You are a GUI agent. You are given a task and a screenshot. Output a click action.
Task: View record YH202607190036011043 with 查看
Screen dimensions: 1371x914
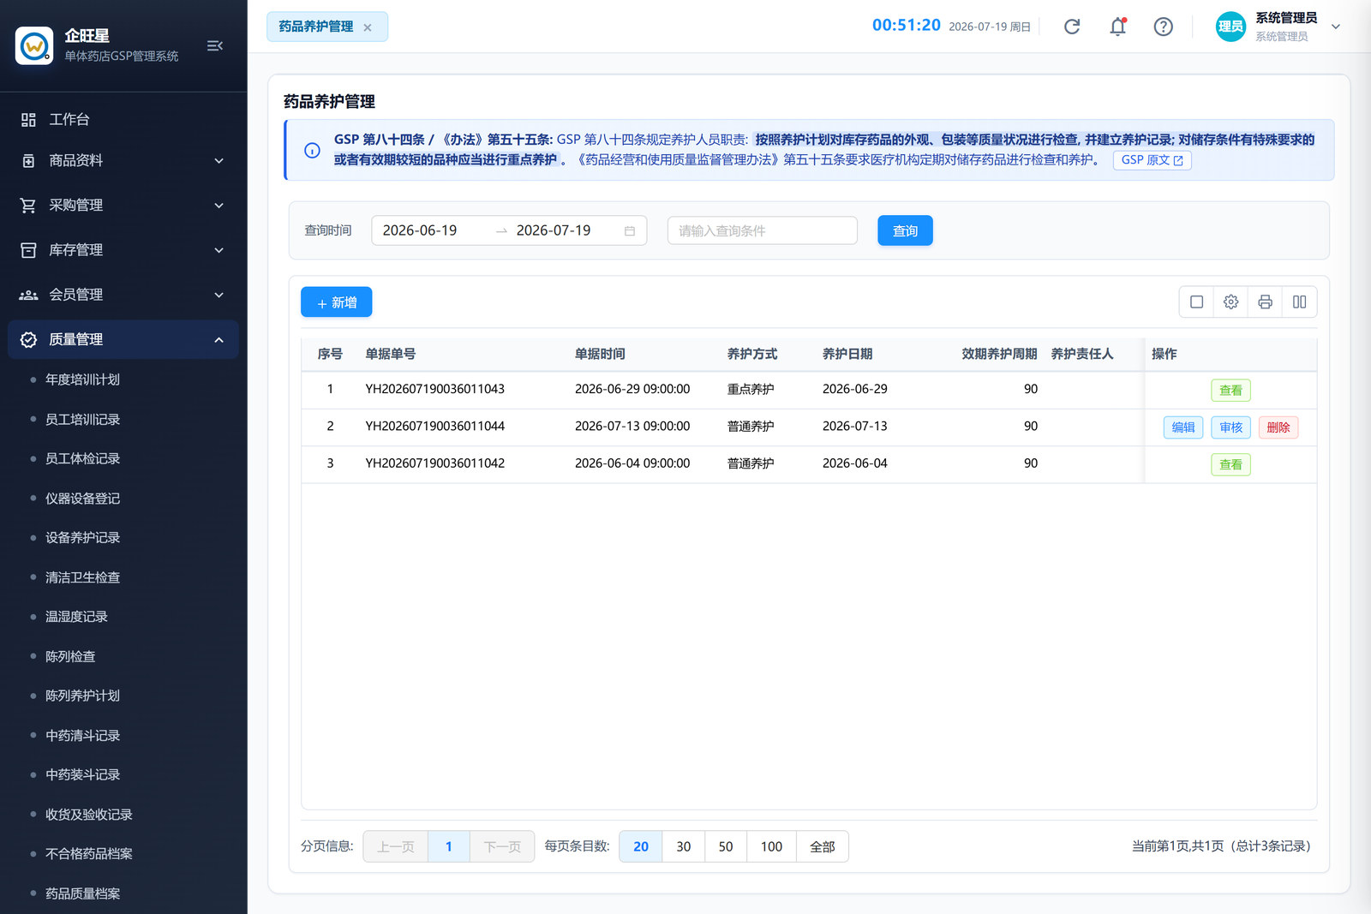tap(1230, 391)
